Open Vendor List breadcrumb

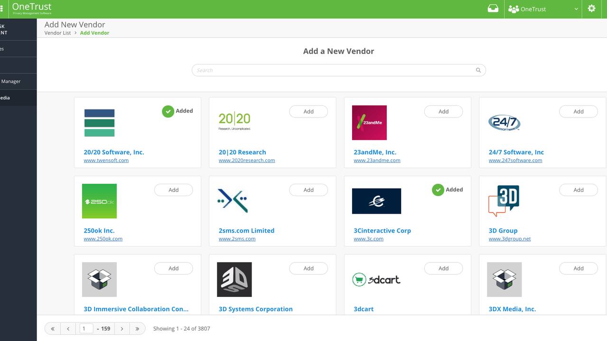coord(57,33)
